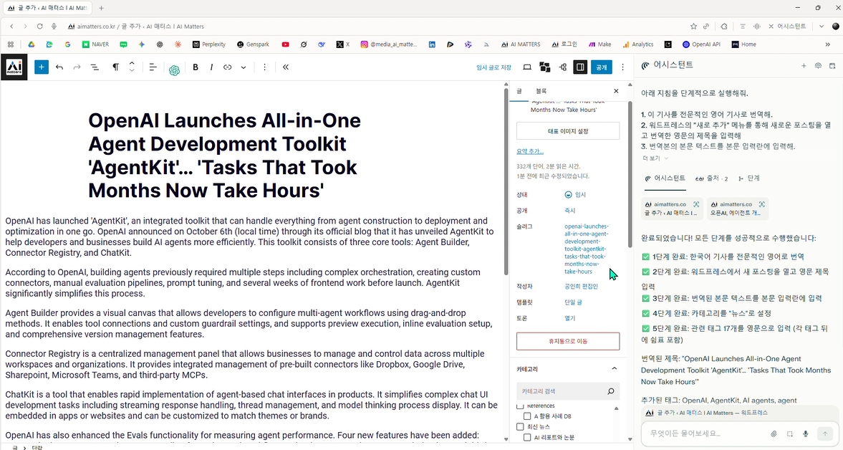The image size is (843, 450).
Task: Apply bold formatting
Action: (196, 67)
